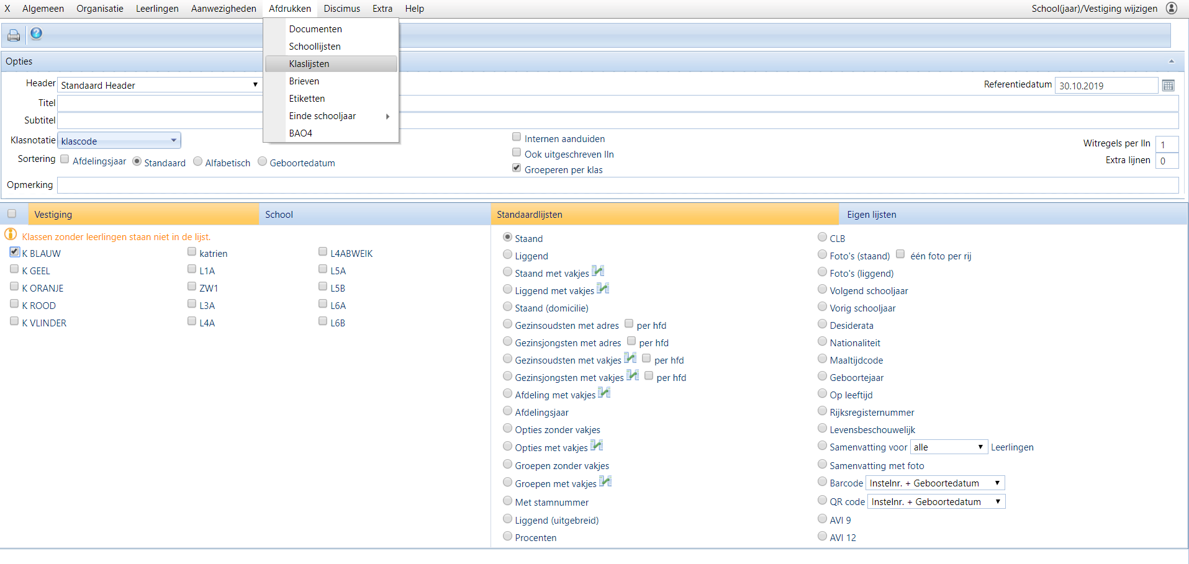
Task: Uncheck Groeperen per klas
Action: click(517, 168)
